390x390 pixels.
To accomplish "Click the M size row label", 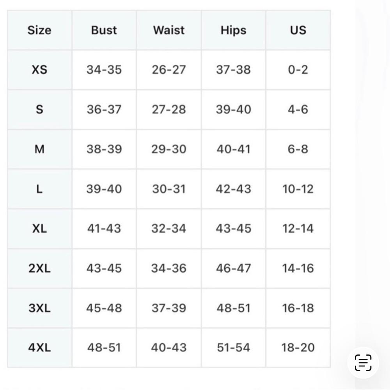I will coord(39,149).
